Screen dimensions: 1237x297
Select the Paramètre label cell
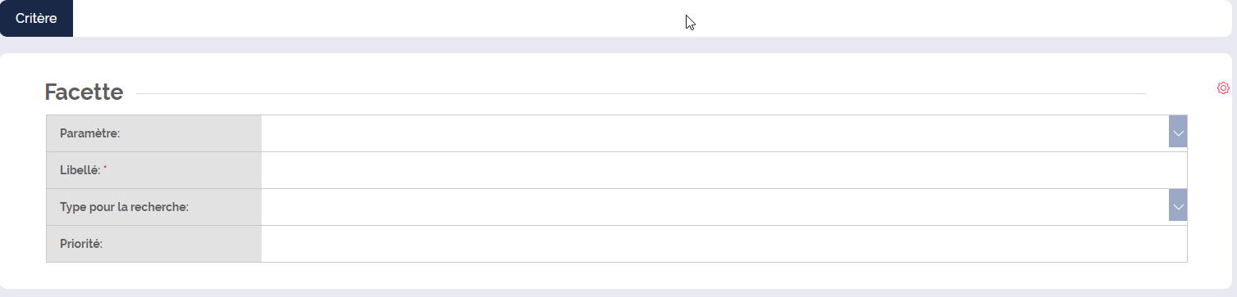tap(154, 133)
